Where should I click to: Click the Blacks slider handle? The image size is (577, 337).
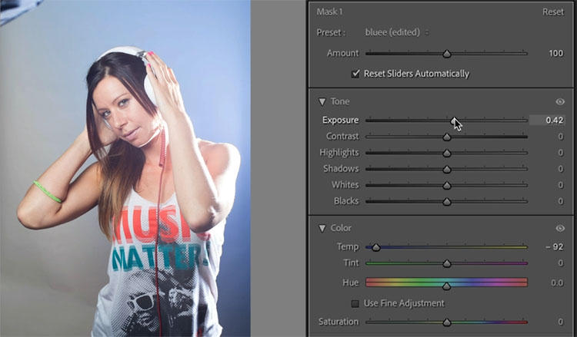pos(447,202)
